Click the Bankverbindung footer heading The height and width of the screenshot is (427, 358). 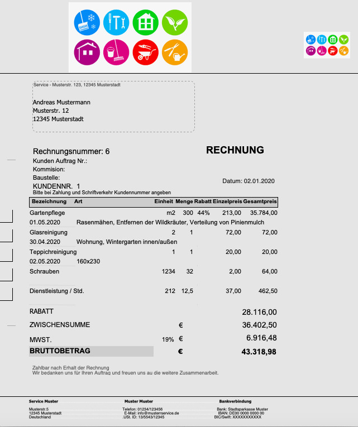(x=235, y=401)
